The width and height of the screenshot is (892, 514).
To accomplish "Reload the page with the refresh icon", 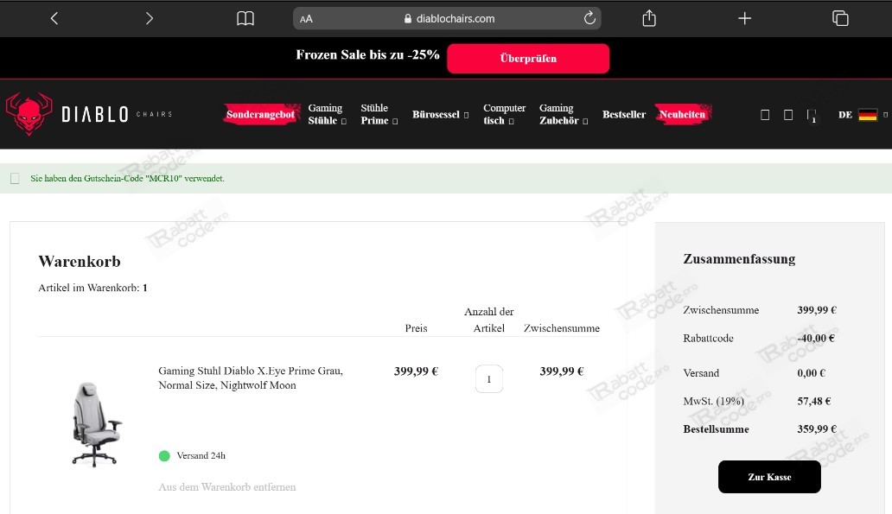I will point(590,18).
